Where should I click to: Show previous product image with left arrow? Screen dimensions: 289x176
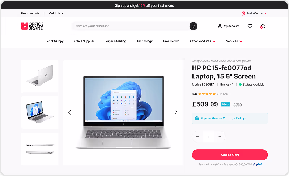69,112
